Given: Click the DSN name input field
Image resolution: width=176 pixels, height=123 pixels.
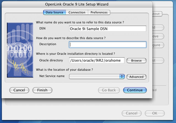Looking at the screenshot, I should coord(108,29).
